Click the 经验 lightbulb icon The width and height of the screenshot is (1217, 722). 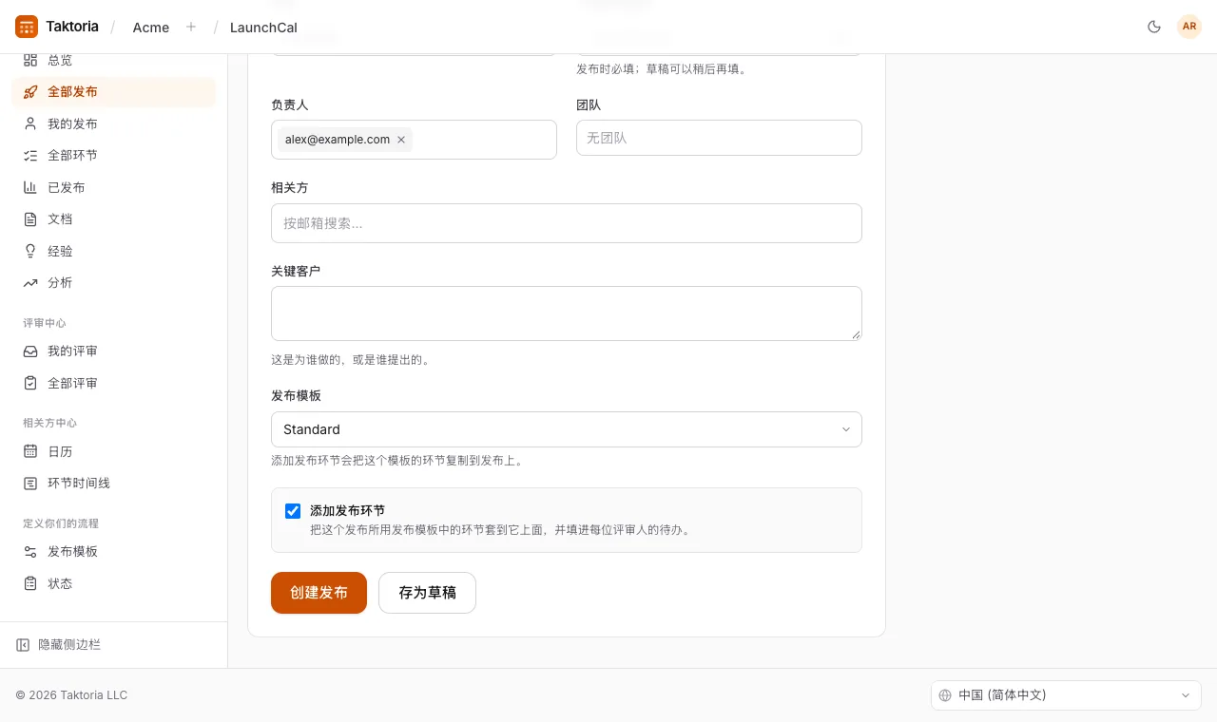coord(30,251)
